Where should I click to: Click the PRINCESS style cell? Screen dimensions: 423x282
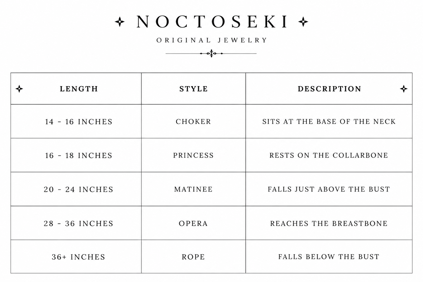point(193,155)
